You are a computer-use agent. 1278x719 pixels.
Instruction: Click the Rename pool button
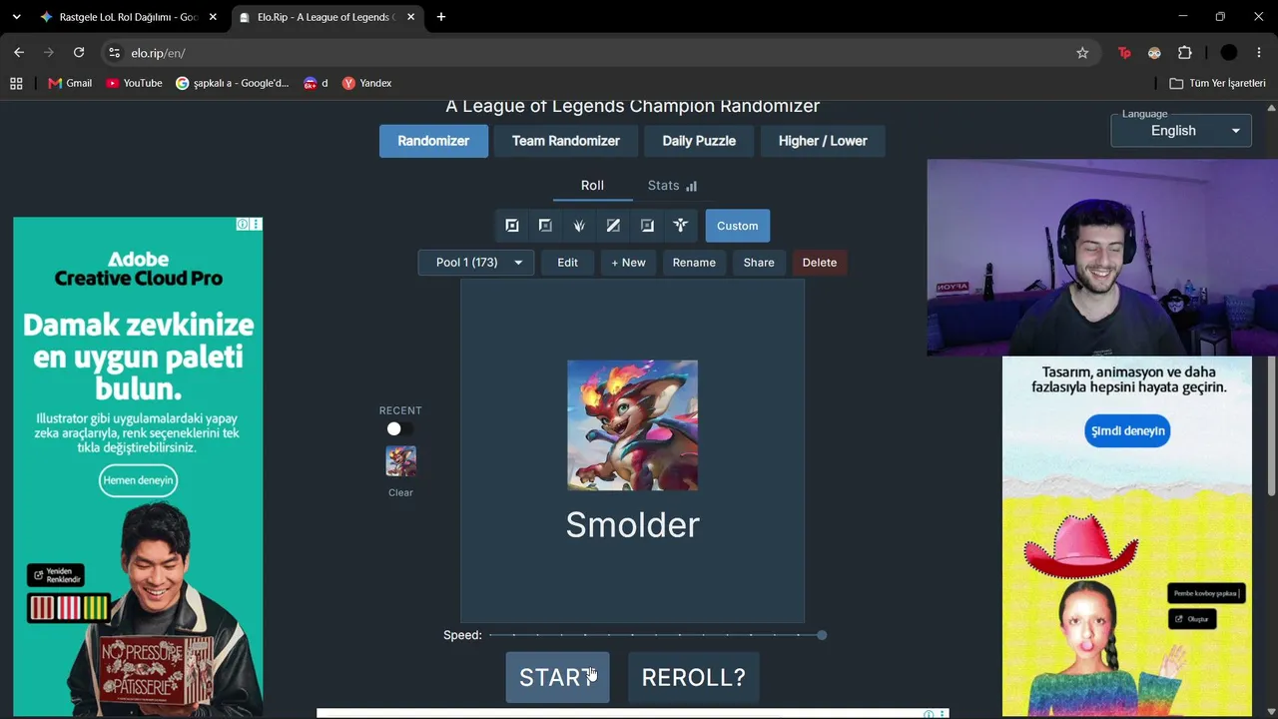click(694, 263)
